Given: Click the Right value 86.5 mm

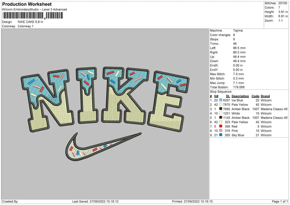Looking at the screenshot, I should pos(239,52).
